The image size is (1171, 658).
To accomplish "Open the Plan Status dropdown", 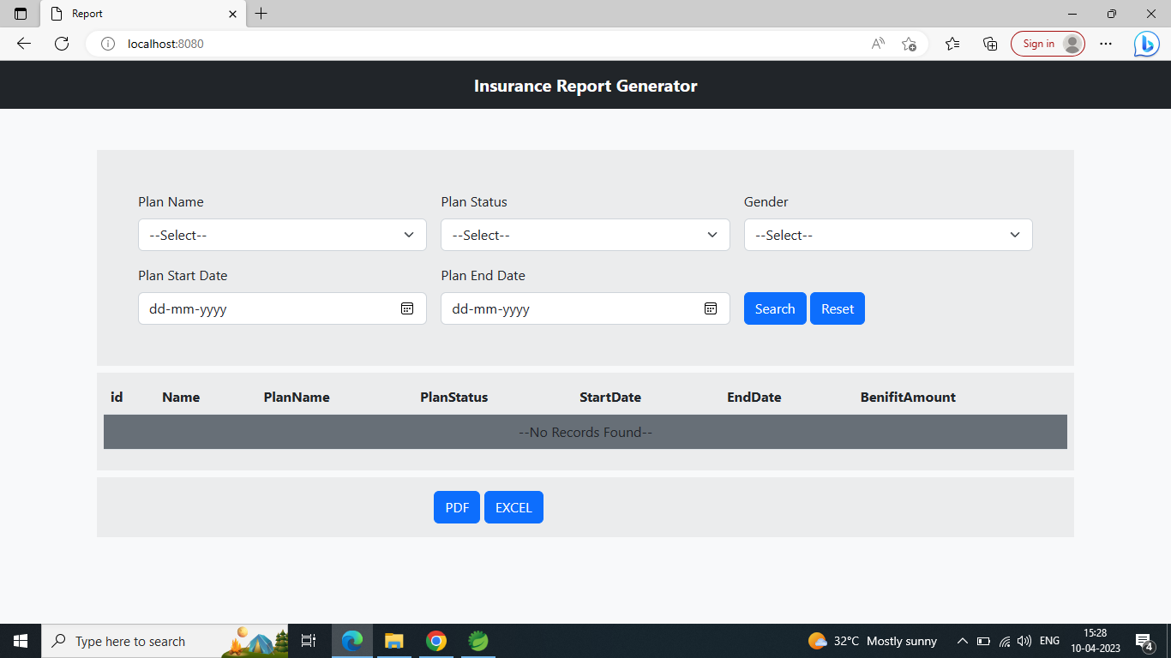I will click(585, 235).
